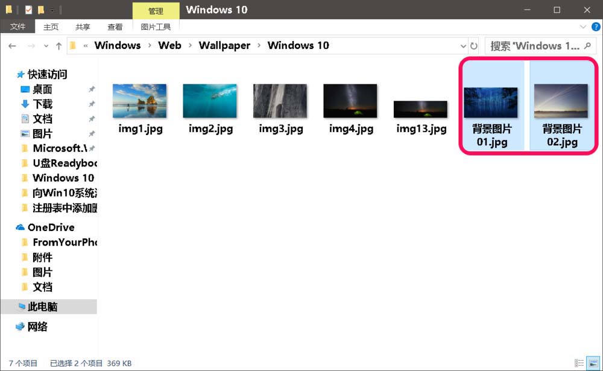
Task: Switch to the 主页 ribbon tab
Action: (x=51, y=27)
